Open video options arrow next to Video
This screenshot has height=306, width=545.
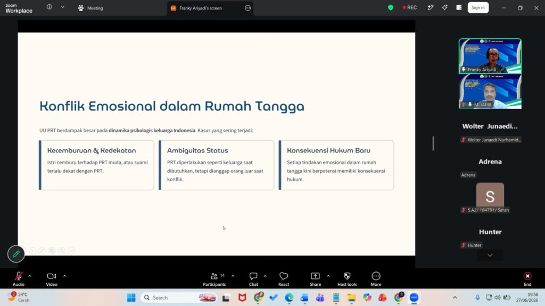(x=64, y=276)
